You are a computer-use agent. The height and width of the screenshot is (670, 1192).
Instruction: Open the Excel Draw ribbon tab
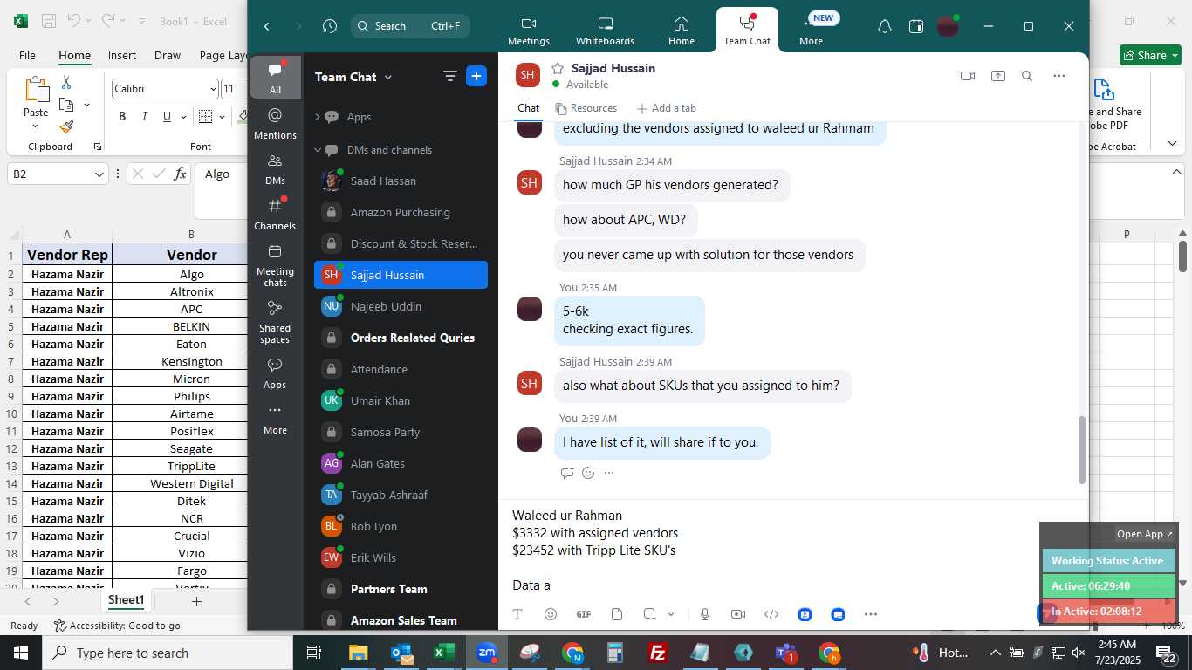pyautogui.click(x=168, y=55)
